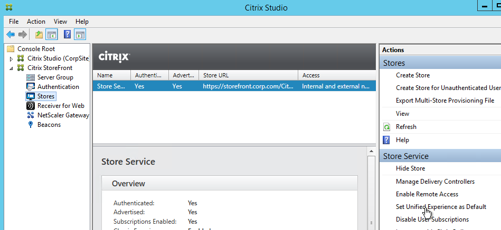Select Receiver for Web in the tree
501x230 pixels.
tap(61, 106)
